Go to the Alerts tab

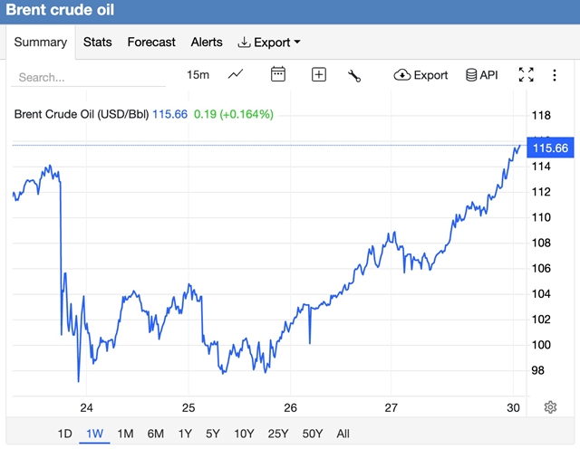pos(207,43)
